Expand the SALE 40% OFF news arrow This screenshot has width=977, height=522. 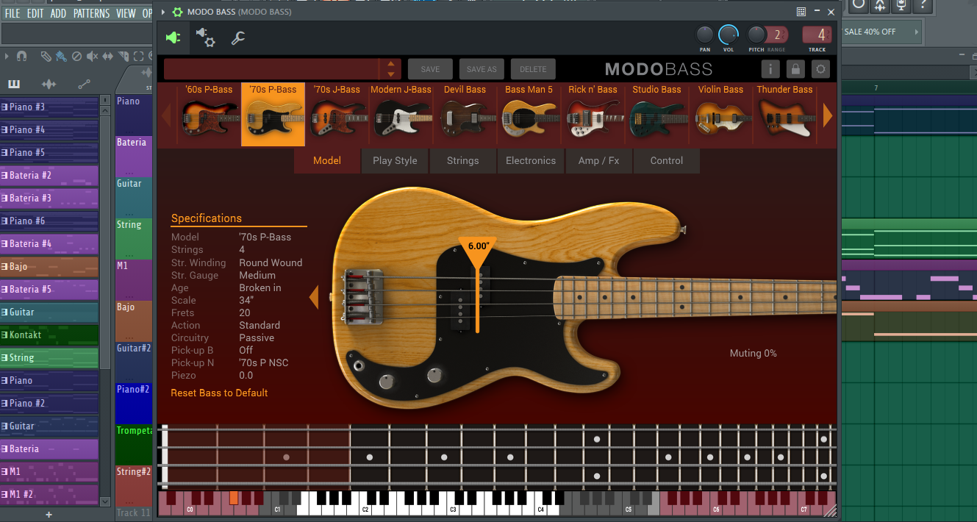point(916,32)
